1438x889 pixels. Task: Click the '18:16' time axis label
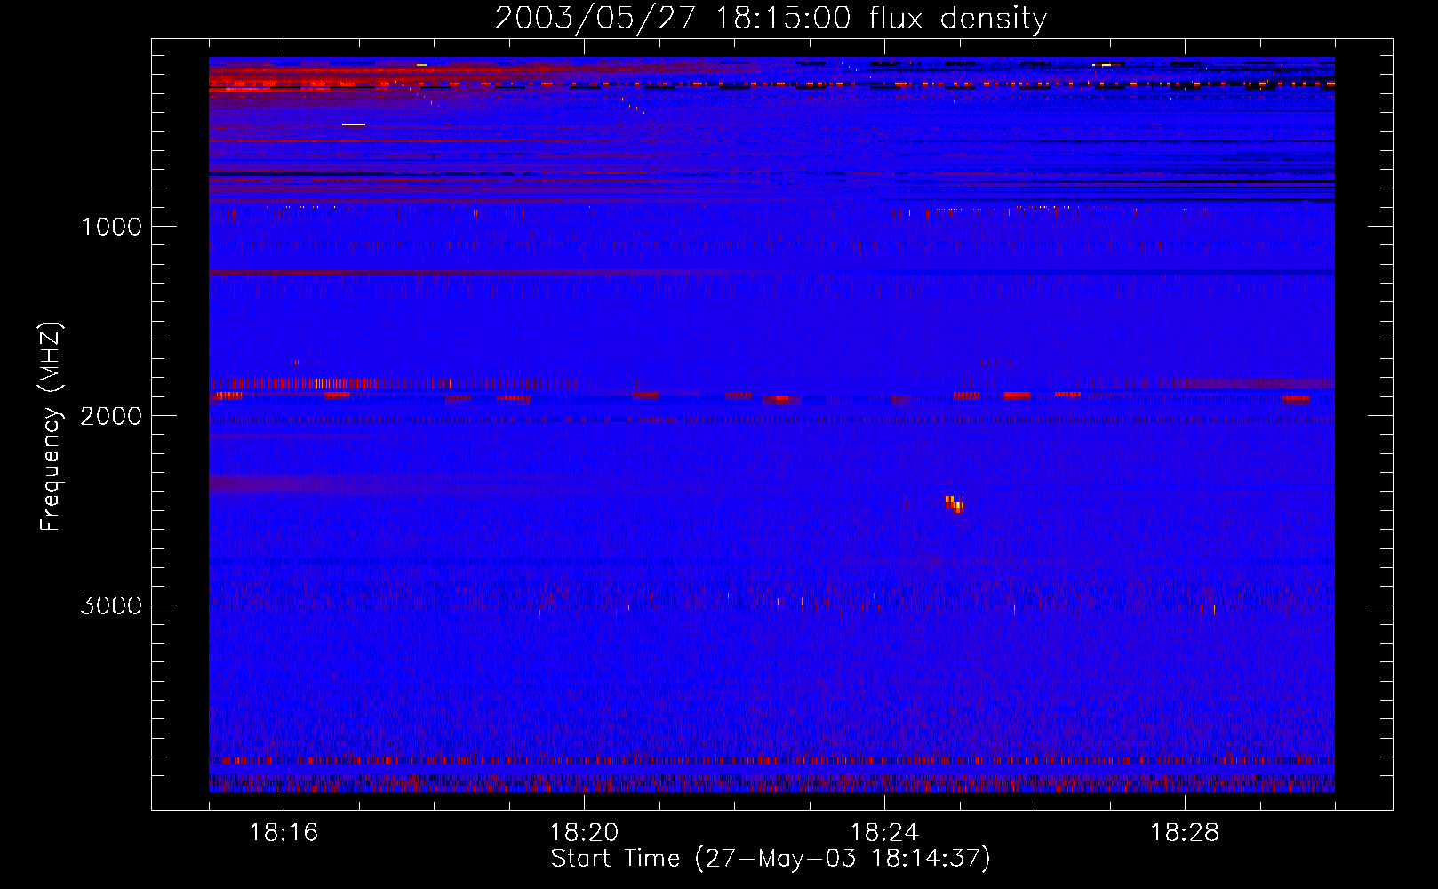tap(284, 833)
